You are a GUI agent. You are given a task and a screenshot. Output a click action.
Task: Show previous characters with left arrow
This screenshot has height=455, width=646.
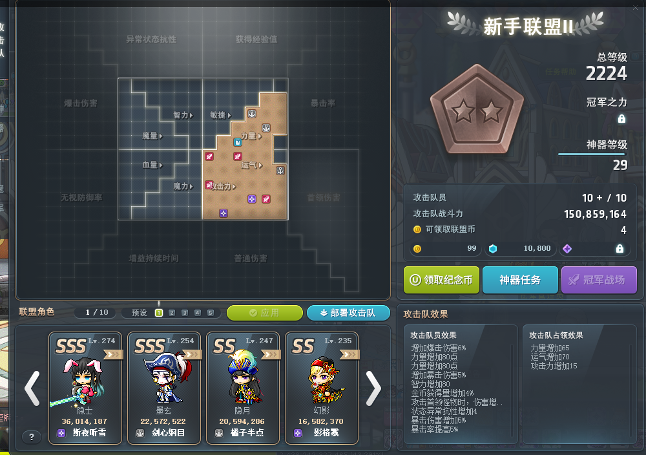(32, 388)
